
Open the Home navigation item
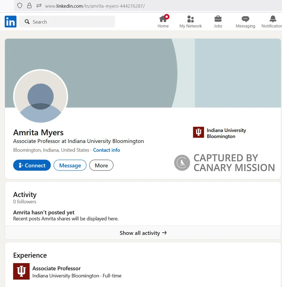[163, 21]
